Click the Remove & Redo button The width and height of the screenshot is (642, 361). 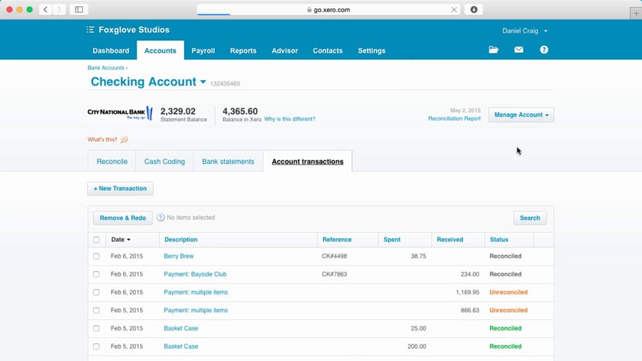tap(123, 218)
